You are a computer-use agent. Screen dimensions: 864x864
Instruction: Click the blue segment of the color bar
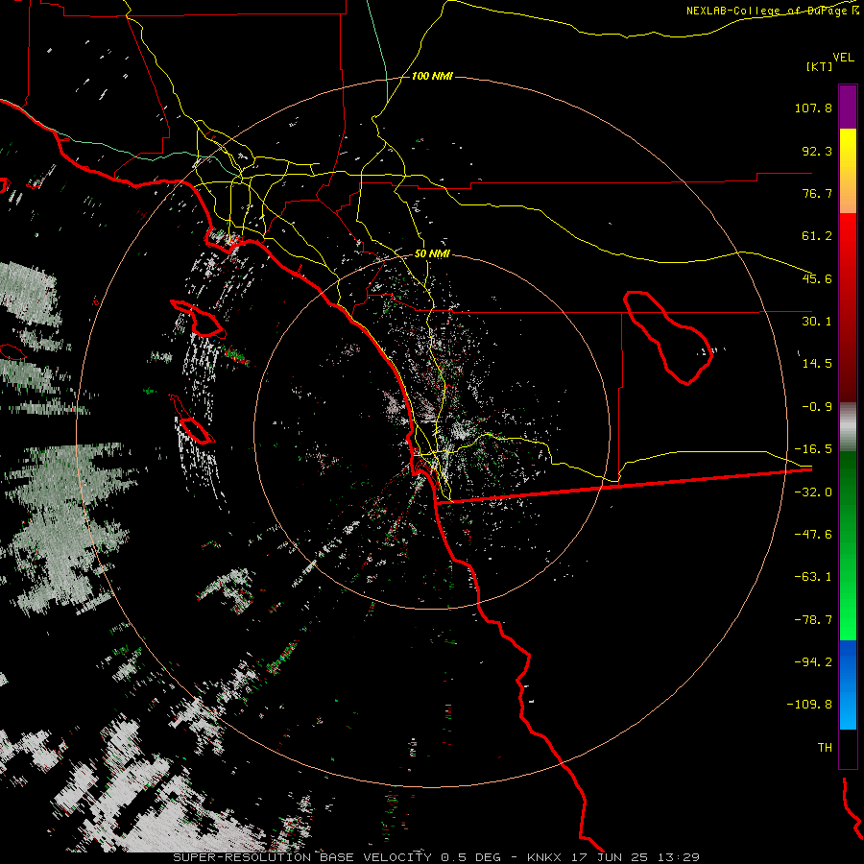click(x=848, y=684)
